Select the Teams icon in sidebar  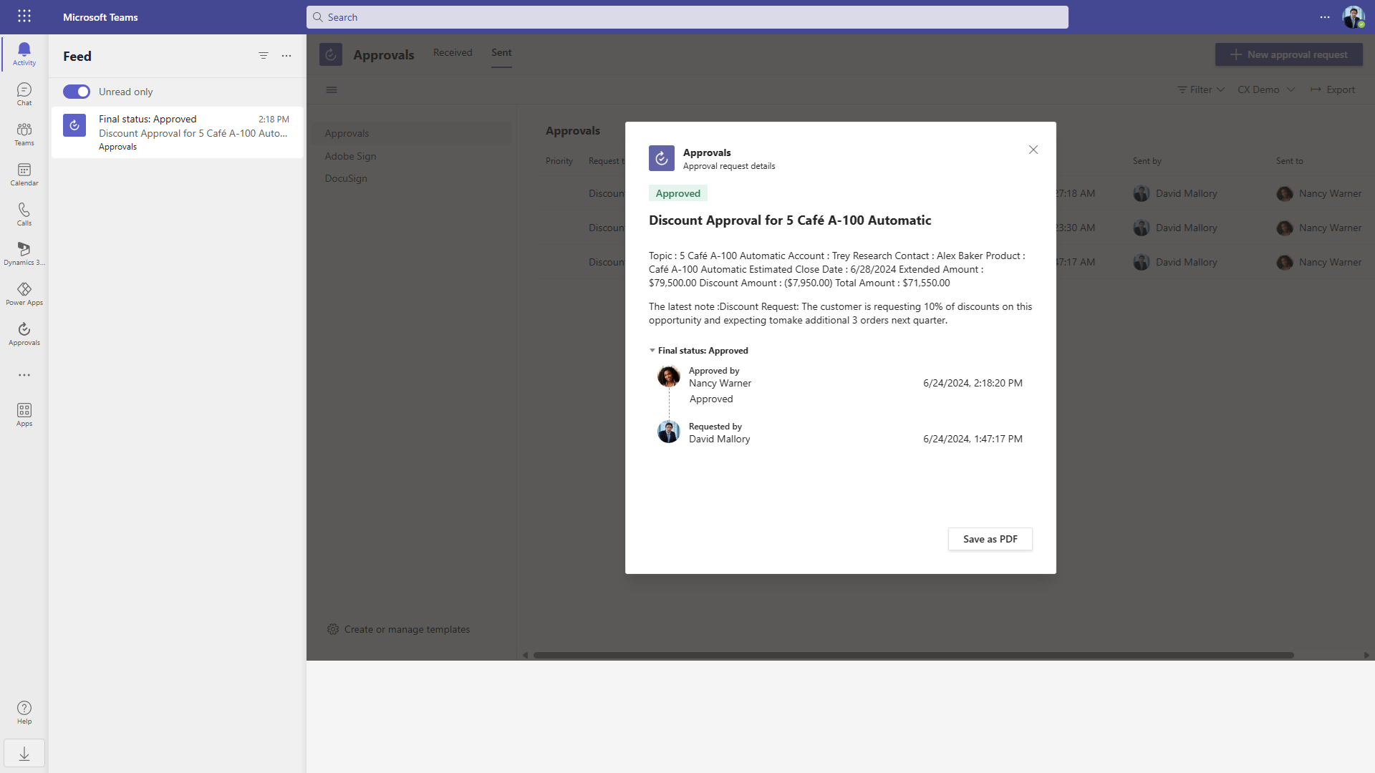24,135
